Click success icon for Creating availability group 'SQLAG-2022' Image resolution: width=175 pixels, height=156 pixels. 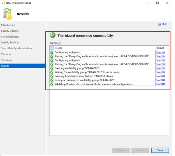pos(52,68)
